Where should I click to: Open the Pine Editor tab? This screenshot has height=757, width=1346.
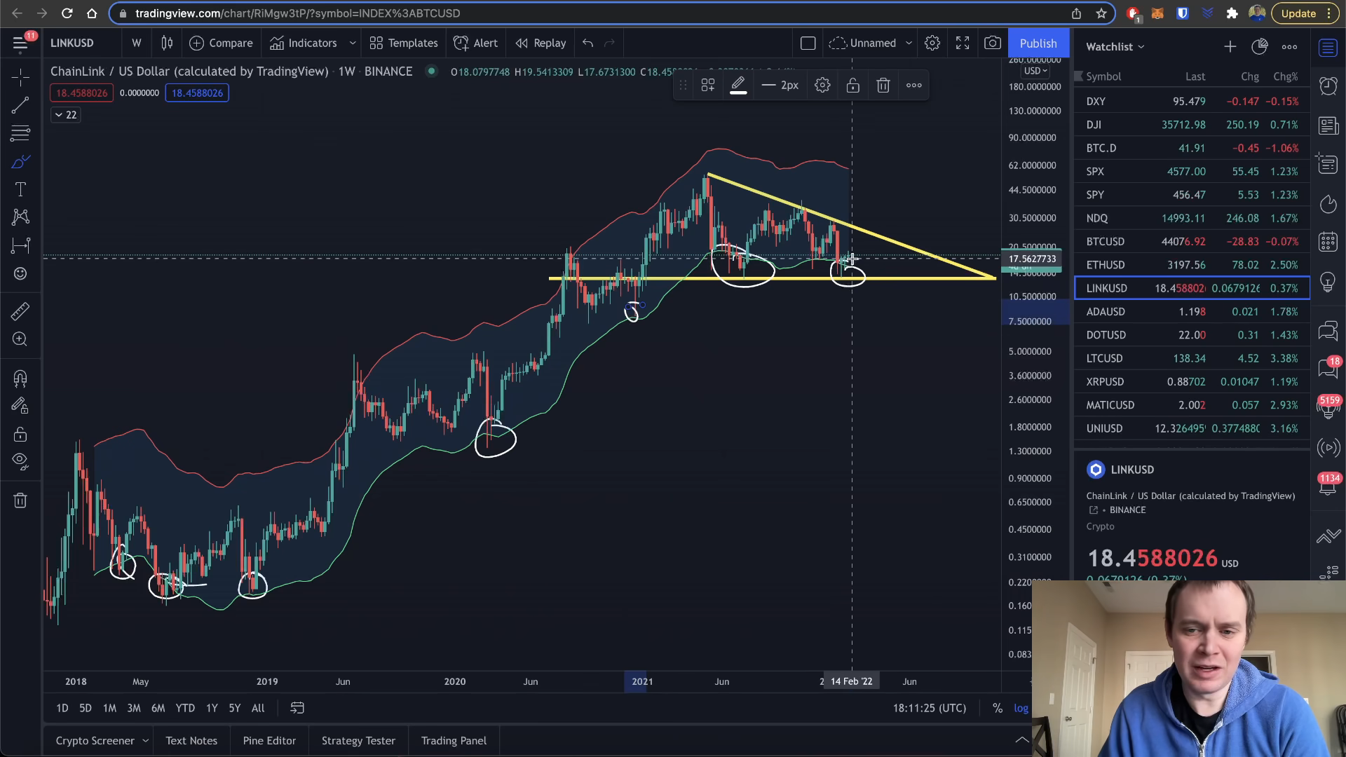(x=269, y=741)
